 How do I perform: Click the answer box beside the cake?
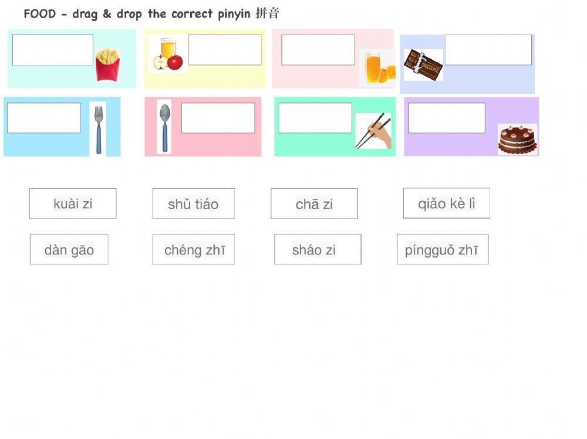(447, 118)
